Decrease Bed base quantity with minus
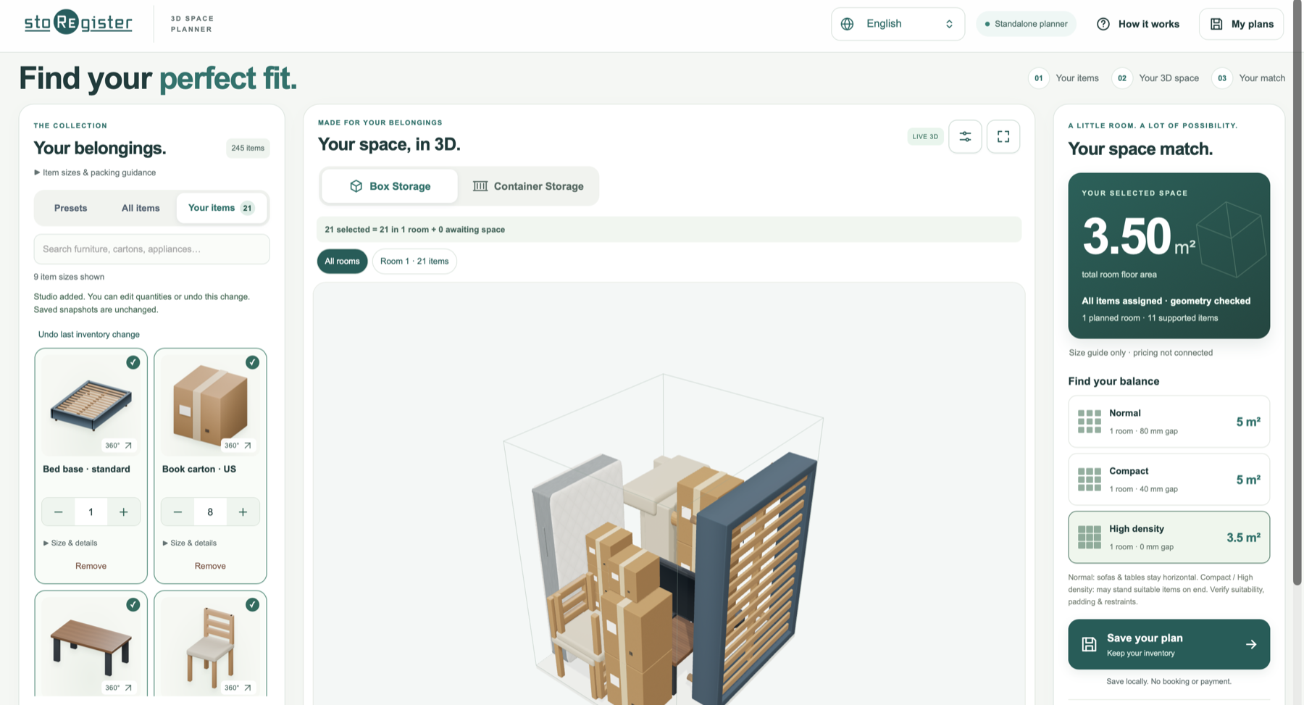 point(59,512)
